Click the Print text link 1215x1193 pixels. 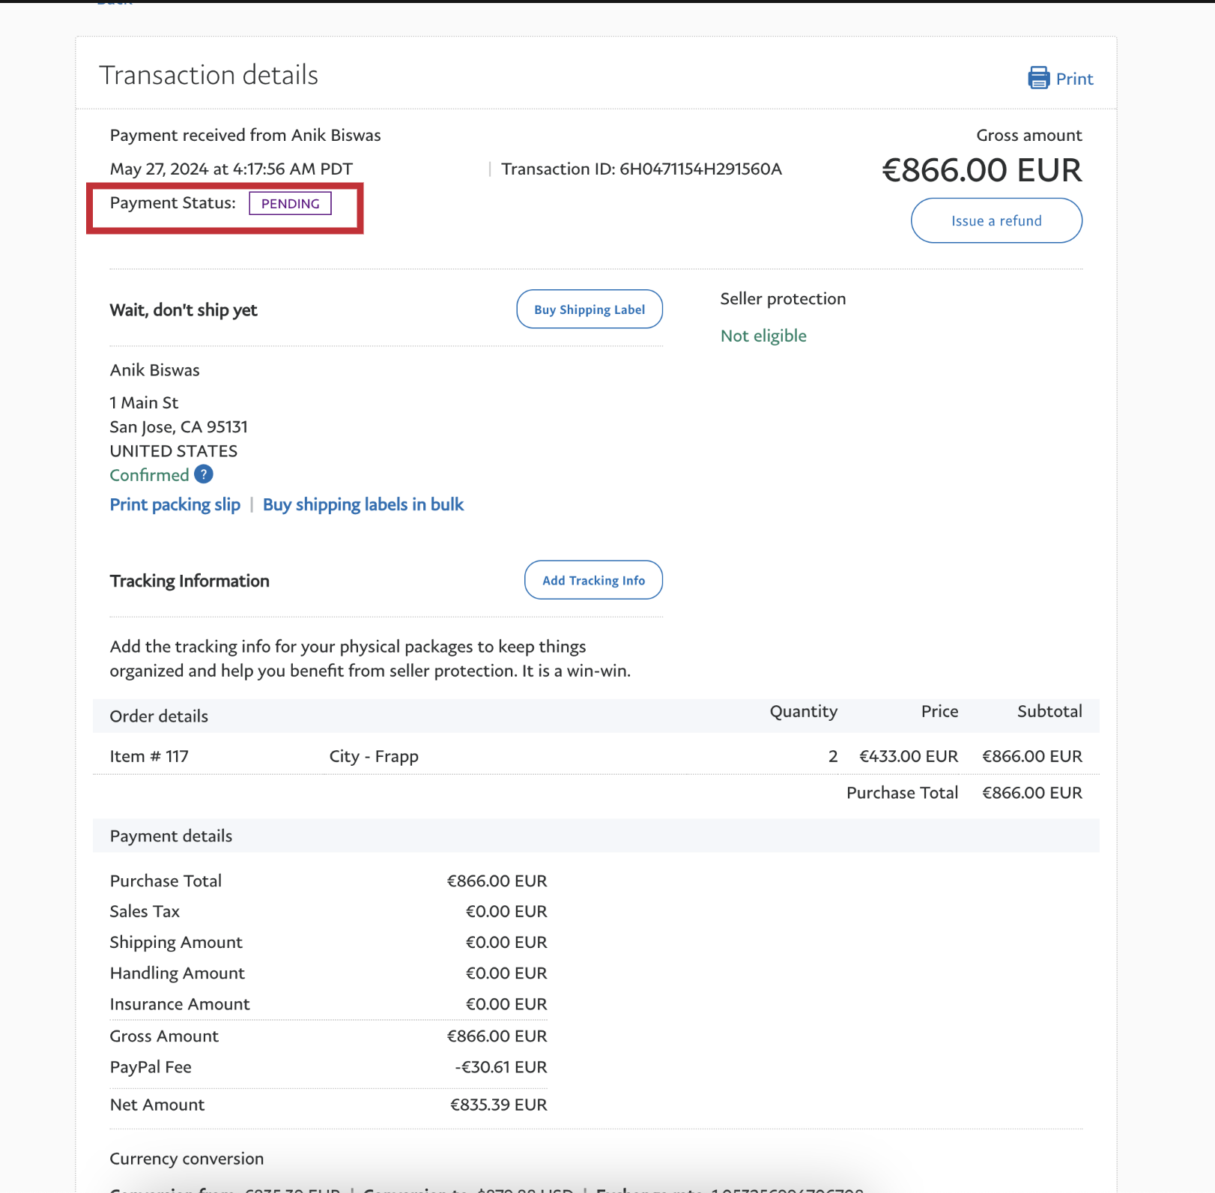(1074, 79)
